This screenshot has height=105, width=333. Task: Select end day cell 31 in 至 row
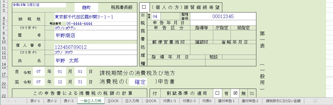click(x=80, y=82)
